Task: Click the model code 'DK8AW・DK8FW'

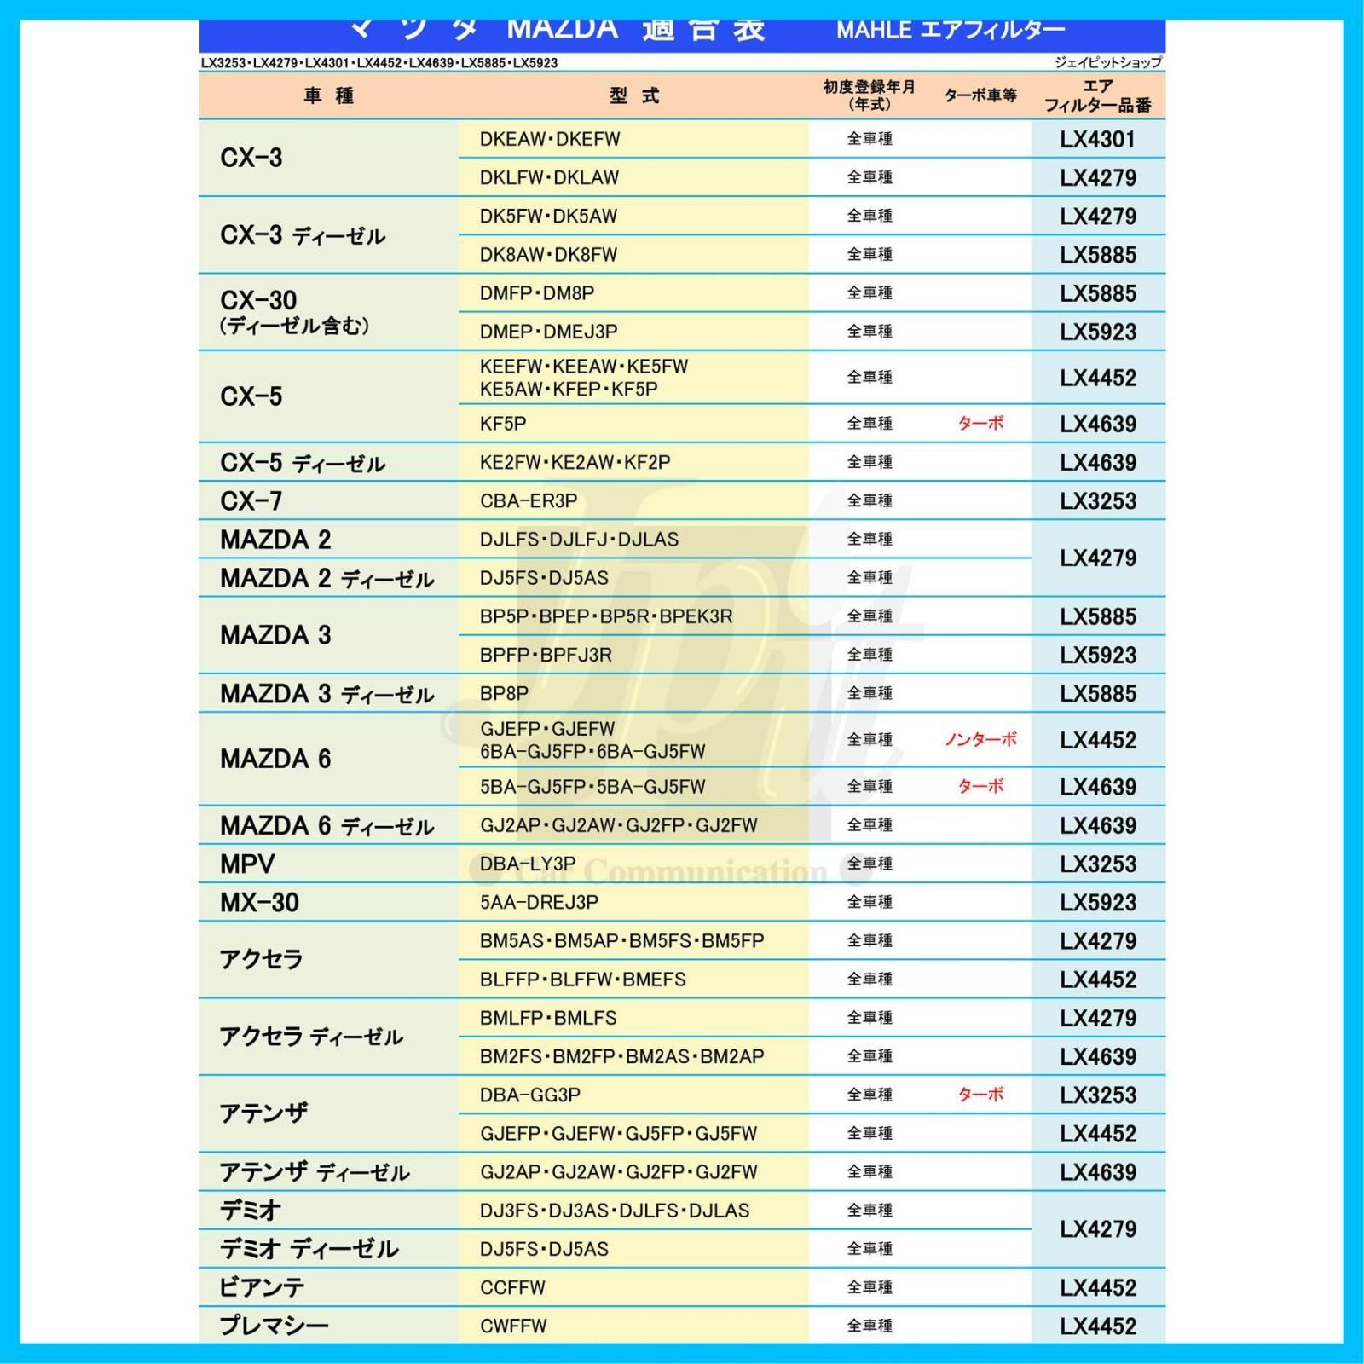Action: 548,254
